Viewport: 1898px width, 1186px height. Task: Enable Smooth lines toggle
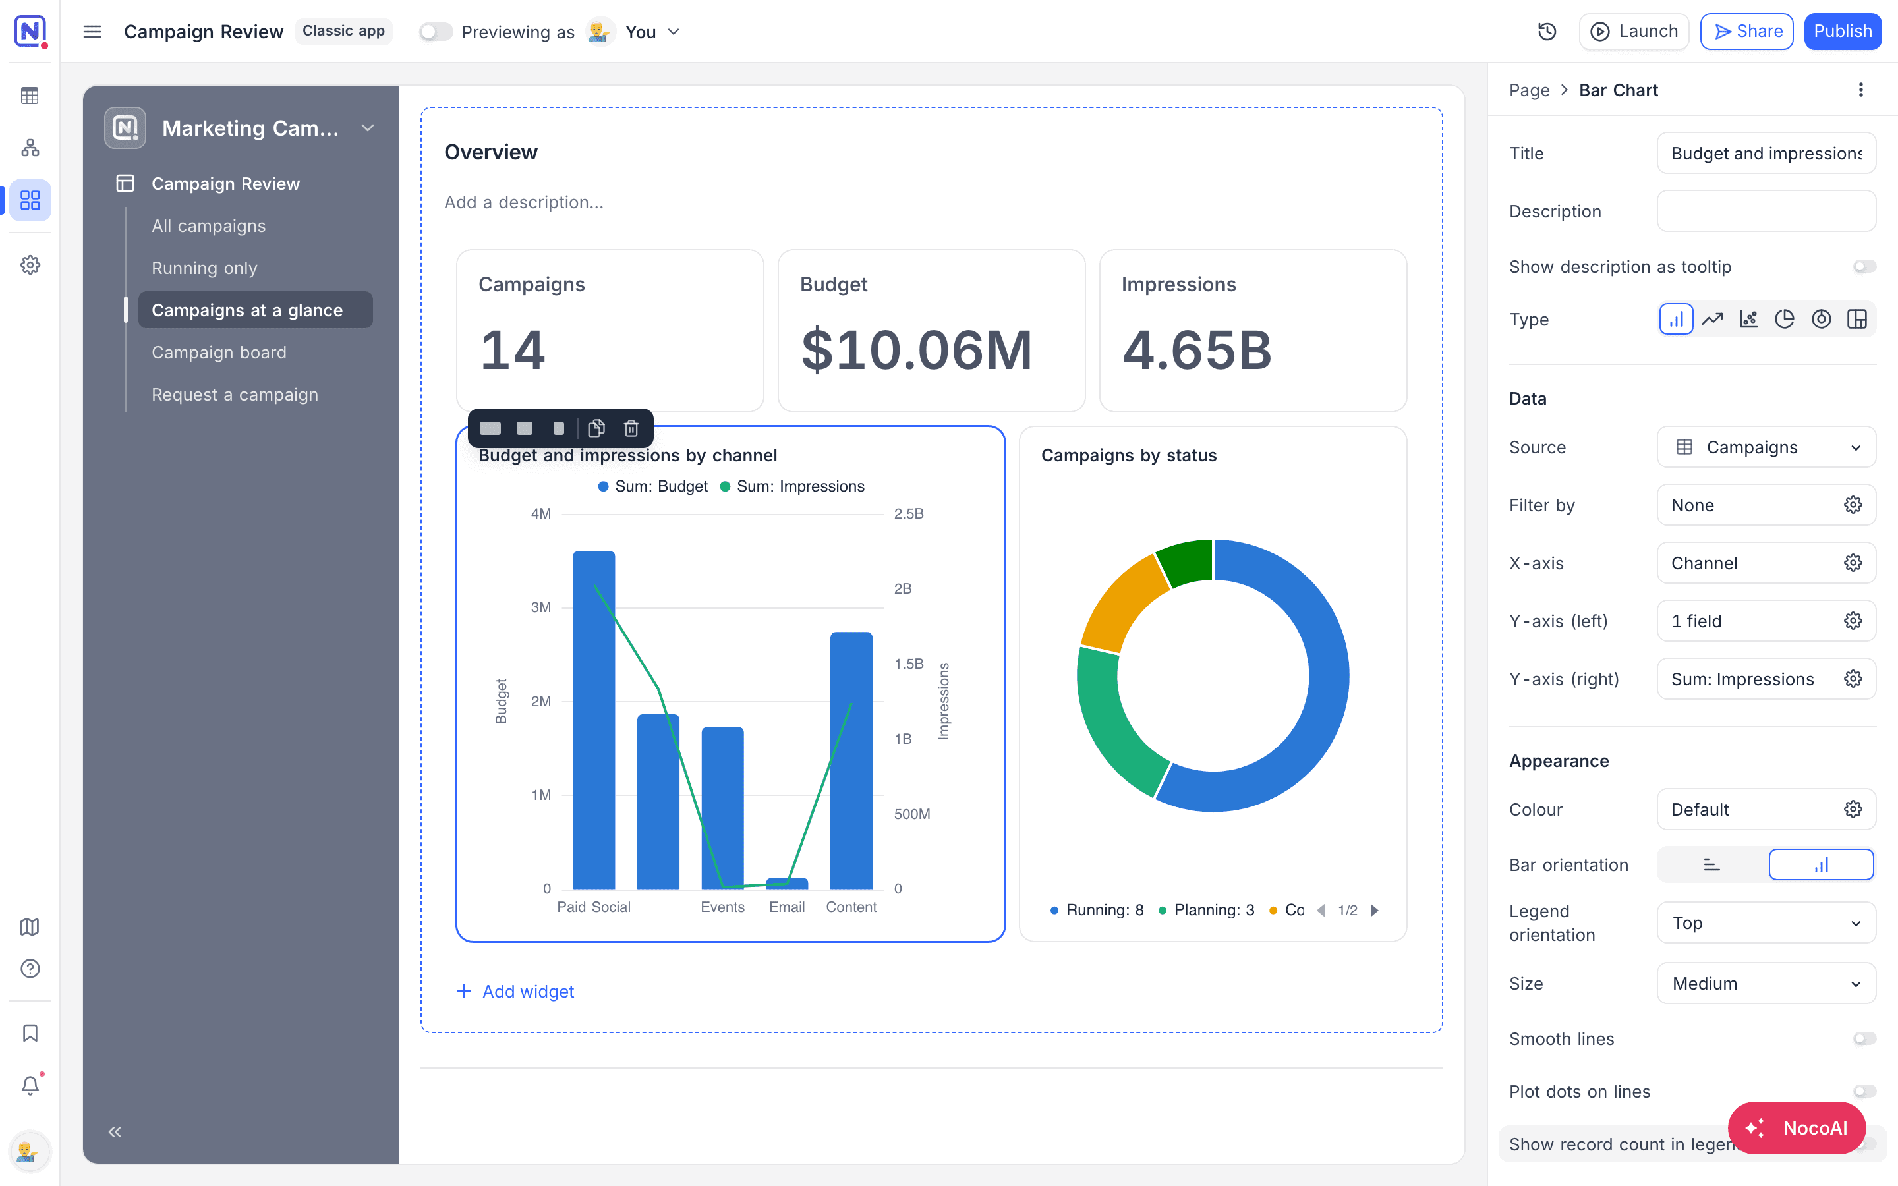(x=1864, y=1038)
